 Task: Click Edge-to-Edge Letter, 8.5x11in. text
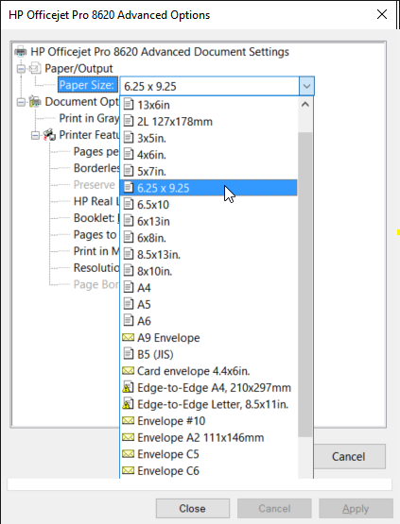[x=213, y=404]
